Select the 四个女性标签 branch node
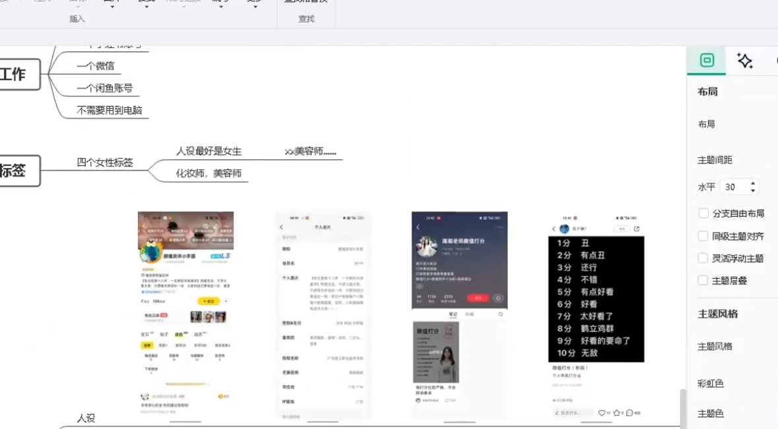This screenshot has height=429, width=778. tap(105, 162)
